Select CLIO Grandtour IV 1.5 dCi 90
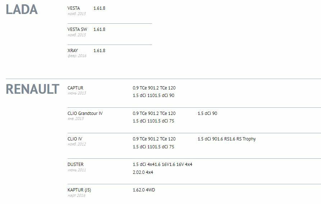321x204 pixels. click(x=207, y=113)
